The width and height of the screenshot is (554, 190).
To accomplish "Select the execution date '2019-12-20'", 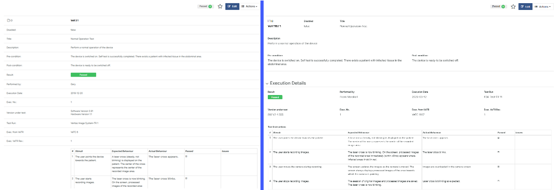I will click(76, 93).
